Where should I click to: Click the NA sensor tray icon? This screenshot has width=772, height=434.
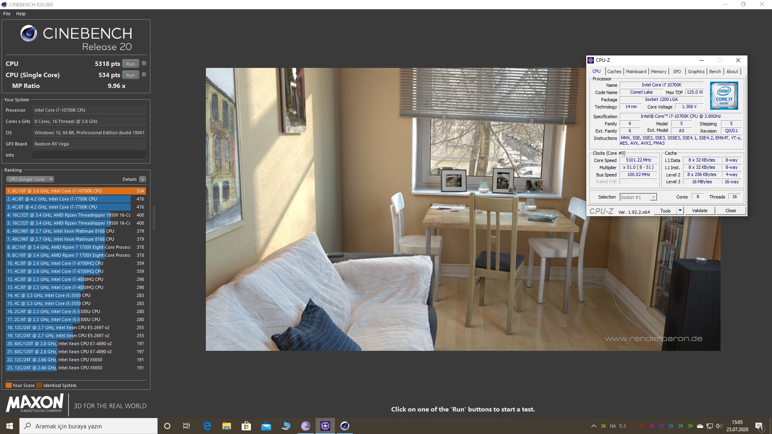coord(613,426)
